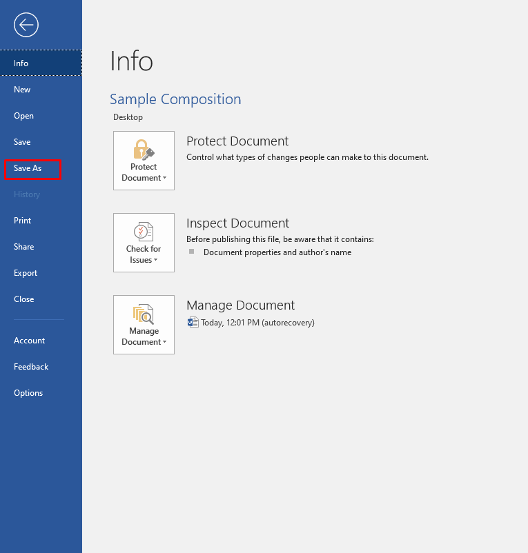Click the back arrow to return to document
The height and width of the screenshot is (553, 528).
pyautogui.click(x=26, y=25)
